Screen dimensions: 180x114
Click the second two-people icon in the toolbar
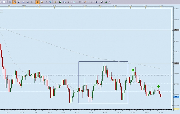[x=23, y=2]
